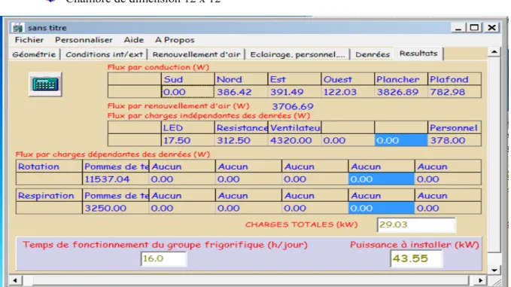Image resolution: width=511 pixels, height=287 pixels.
Task: Click the app icon in title bar
Action: click(x=17, y=28)
